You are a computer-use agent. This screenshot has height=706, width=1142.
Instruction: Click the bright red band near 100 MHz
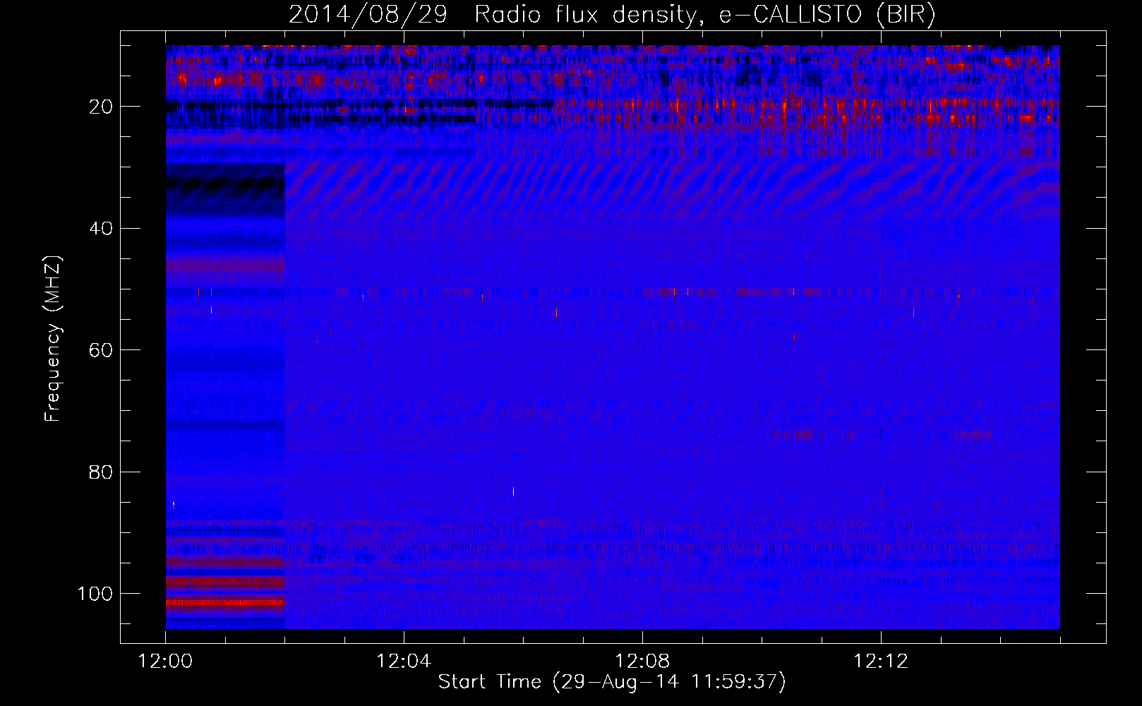click(x=225, y=603)
